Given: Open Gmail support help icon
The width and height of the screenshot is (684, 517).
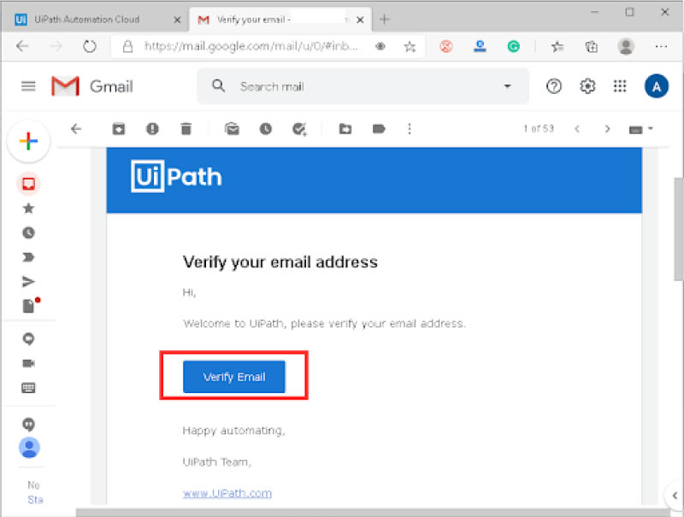Looking at the screenshot, I should [x=553, y=85].
